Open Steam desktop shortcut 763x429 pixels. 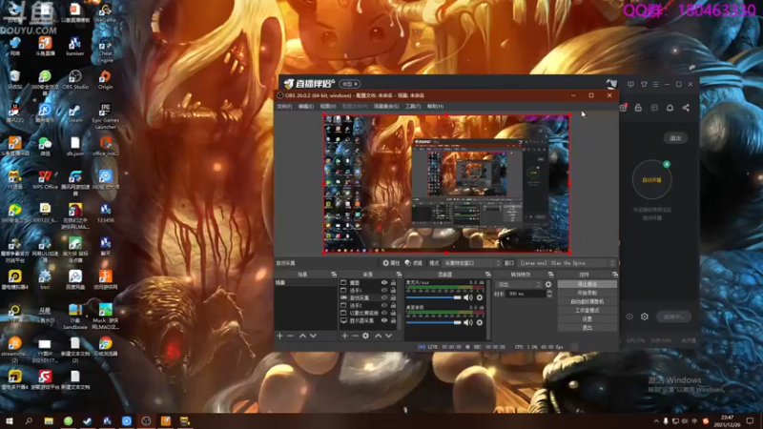coord(75,113)
